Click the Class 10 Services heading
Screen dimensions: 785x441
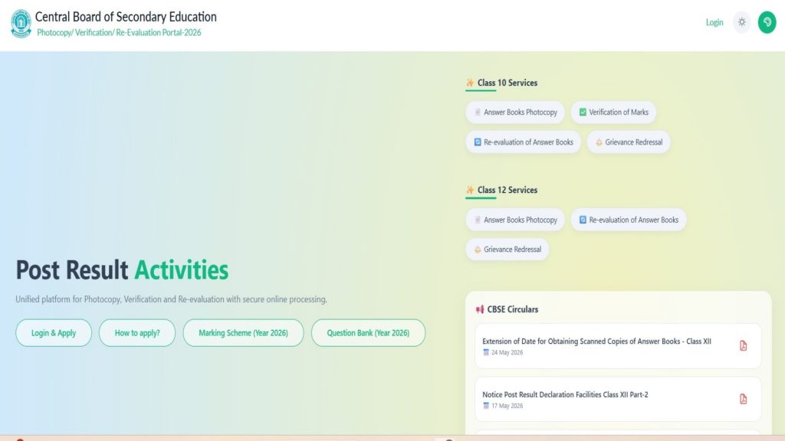[507, 83]
